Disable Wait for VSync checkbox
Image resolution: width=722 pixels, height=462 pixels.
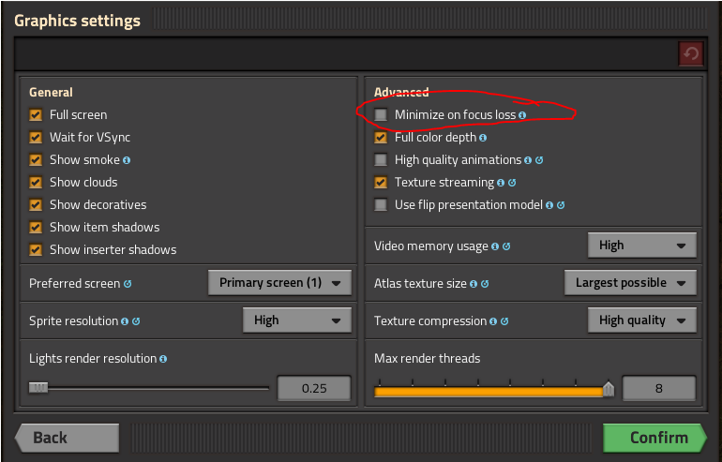click(36, 137)
